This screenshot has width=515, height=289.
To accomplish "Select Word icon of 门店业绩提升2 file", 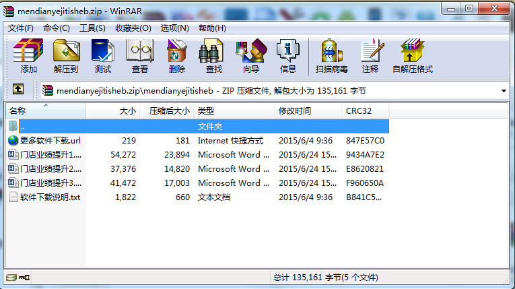I will (13, 168).
